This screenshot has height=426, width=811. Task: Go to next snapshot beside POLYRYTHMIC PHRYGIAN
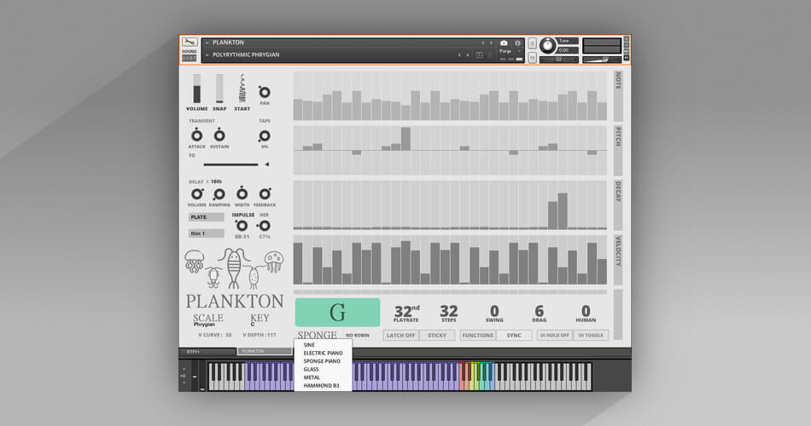coord(468,55)
